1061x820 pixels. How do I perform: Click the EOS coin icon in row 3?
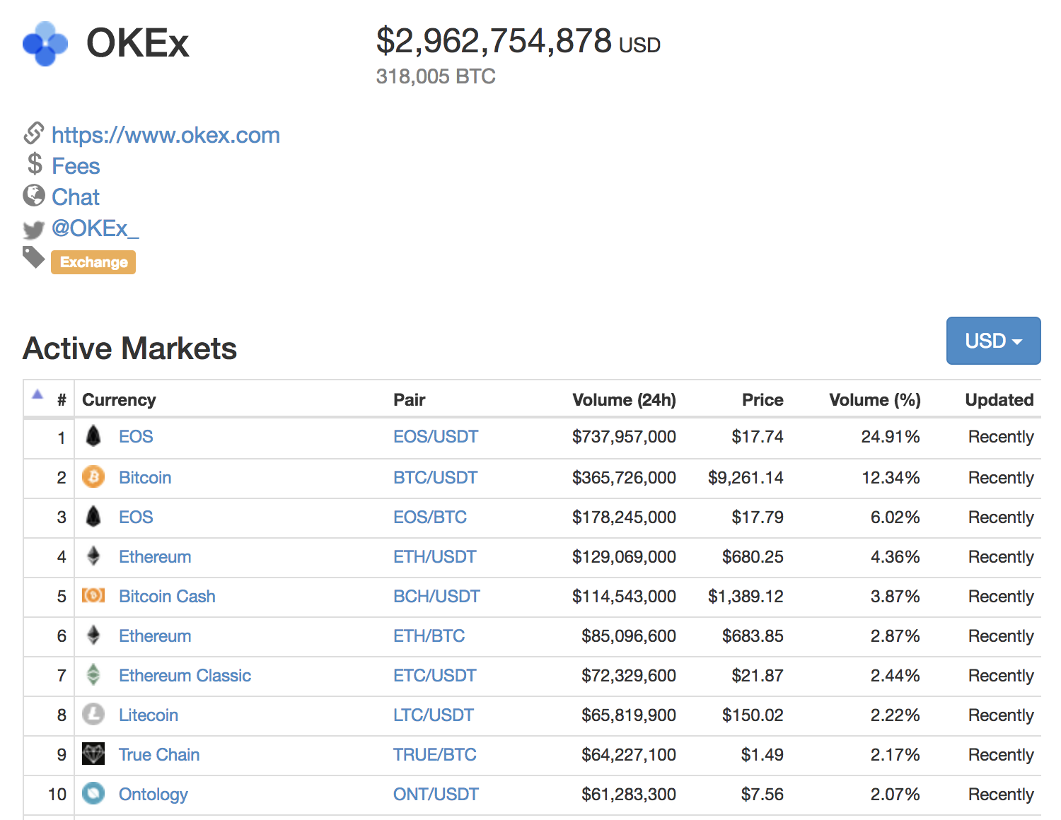(93, 517)
